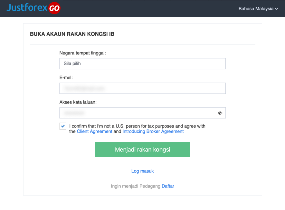Image resolution: width=285 pixels, height=210 pixels.
Task: Click the Negara tempat tinggal label
Action: tap(82, 53)
